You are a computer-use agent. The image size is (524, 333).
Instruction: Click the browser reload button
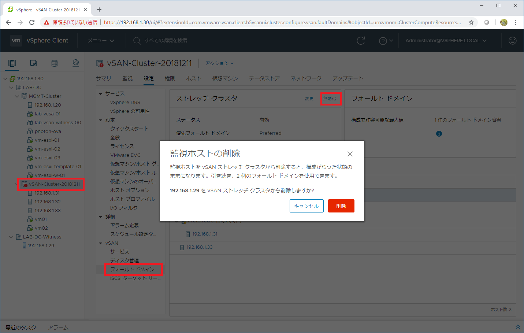coord(32,22)
